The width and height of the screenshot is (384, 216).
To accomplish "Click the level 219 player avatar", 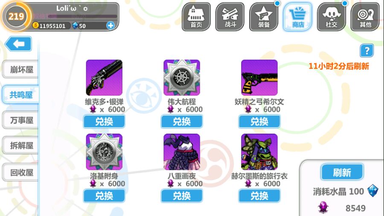I will [16, 16].
